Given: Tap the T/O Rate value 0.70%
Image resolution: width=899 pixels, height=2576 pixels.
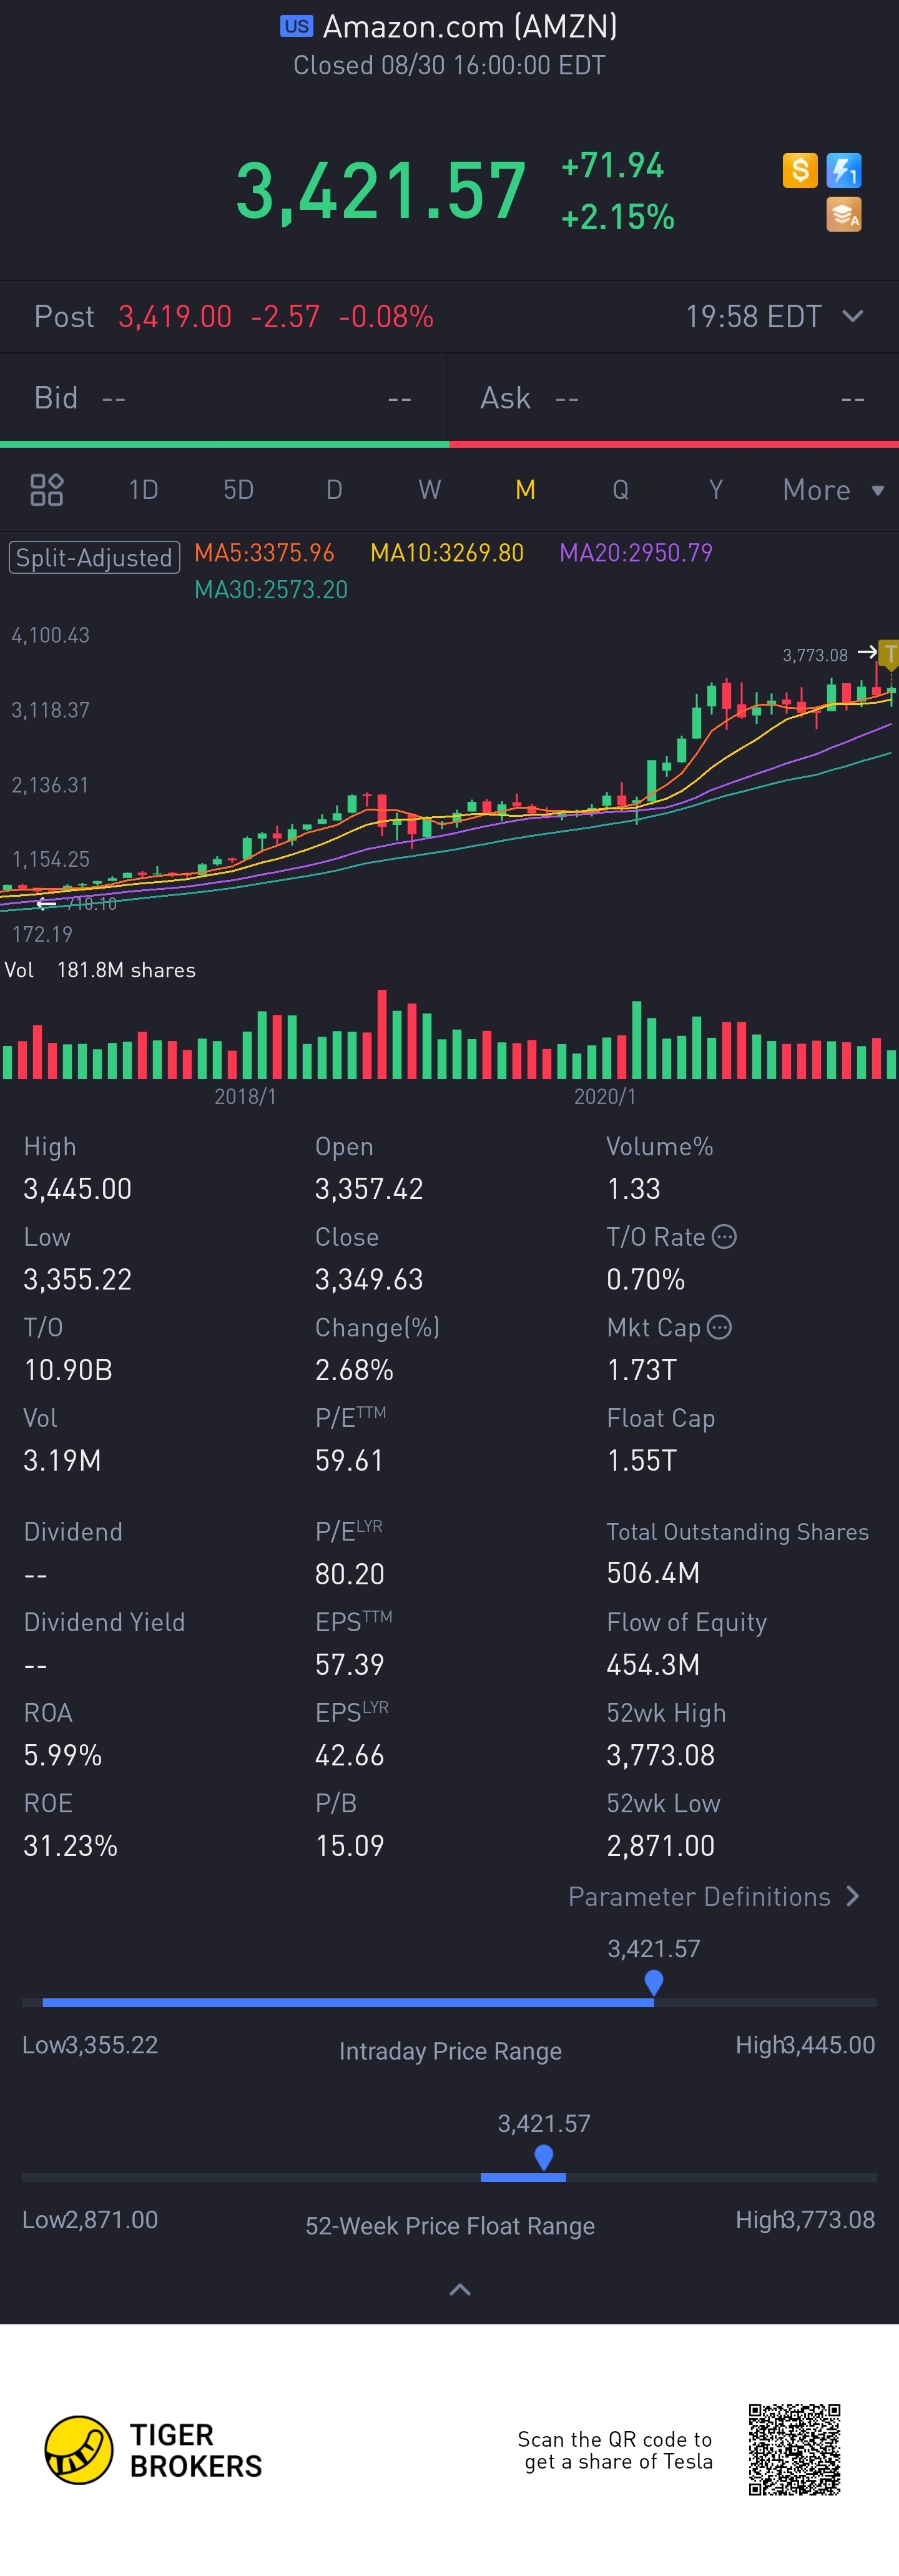Looking at the screenshot, I should (x=645, y=1280).
